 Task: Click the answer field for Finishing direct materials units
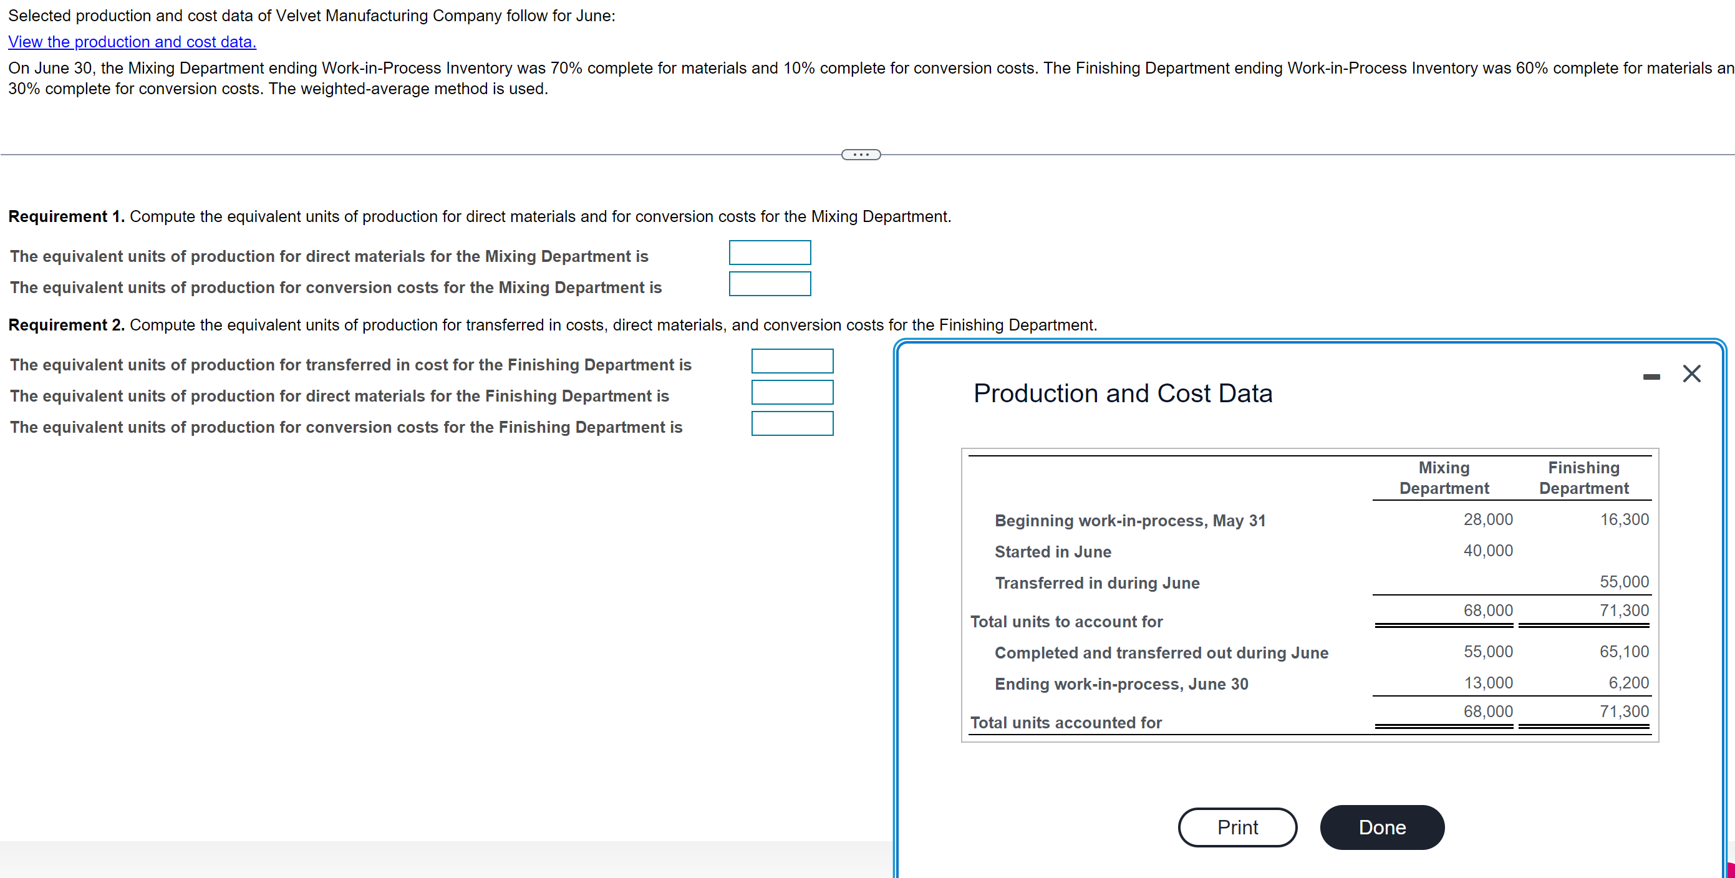pyautogui.click(x=792, y=392)
